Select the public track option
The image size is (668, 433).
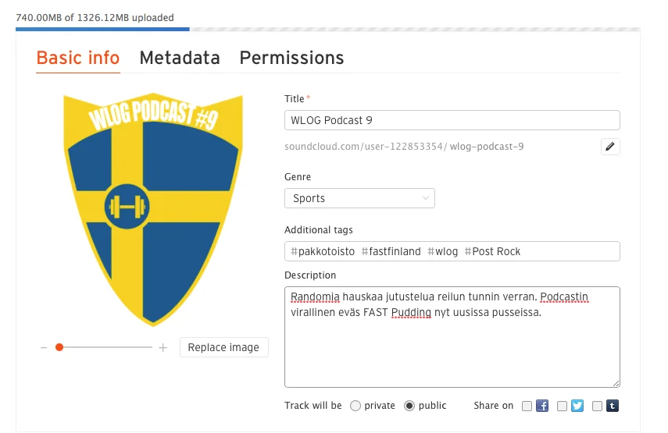pos(409,406)
